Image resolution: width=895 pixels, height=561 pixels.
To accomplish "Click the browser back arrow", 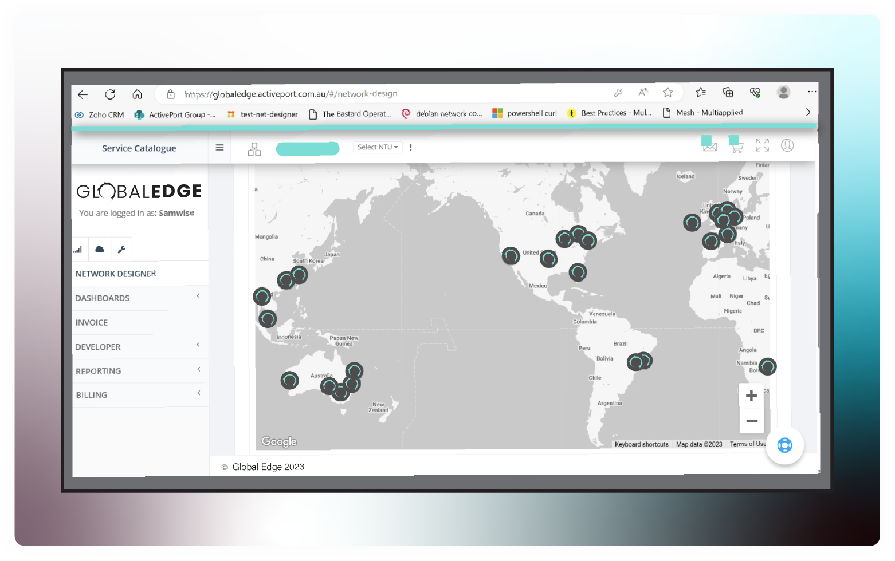I will coord(83,94).
